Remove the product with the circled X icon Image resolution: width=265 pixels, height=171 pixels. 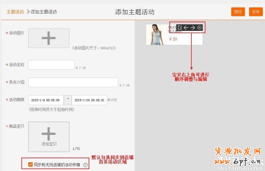pyautogui.click(x=200, y=27)
